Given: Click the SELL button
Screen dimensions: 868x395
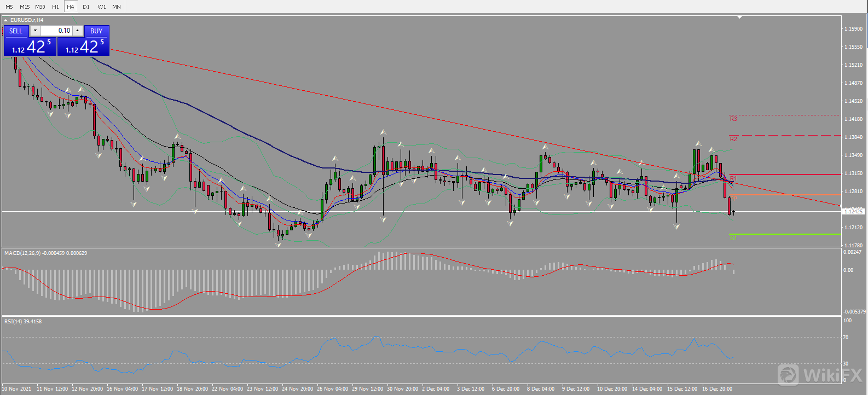Looking at the screenshot, I should [16, 31].
